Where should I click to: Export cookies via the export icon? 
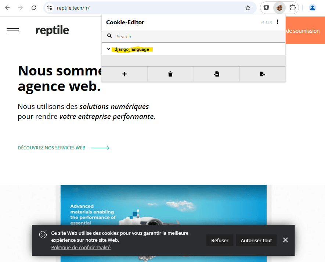point(262,74)
